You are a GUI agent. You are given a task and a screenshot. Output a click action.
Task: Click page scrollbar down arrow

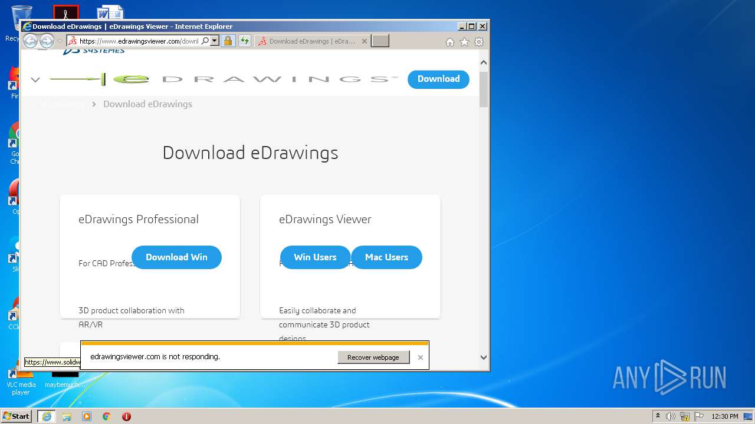tap(484, 357)
